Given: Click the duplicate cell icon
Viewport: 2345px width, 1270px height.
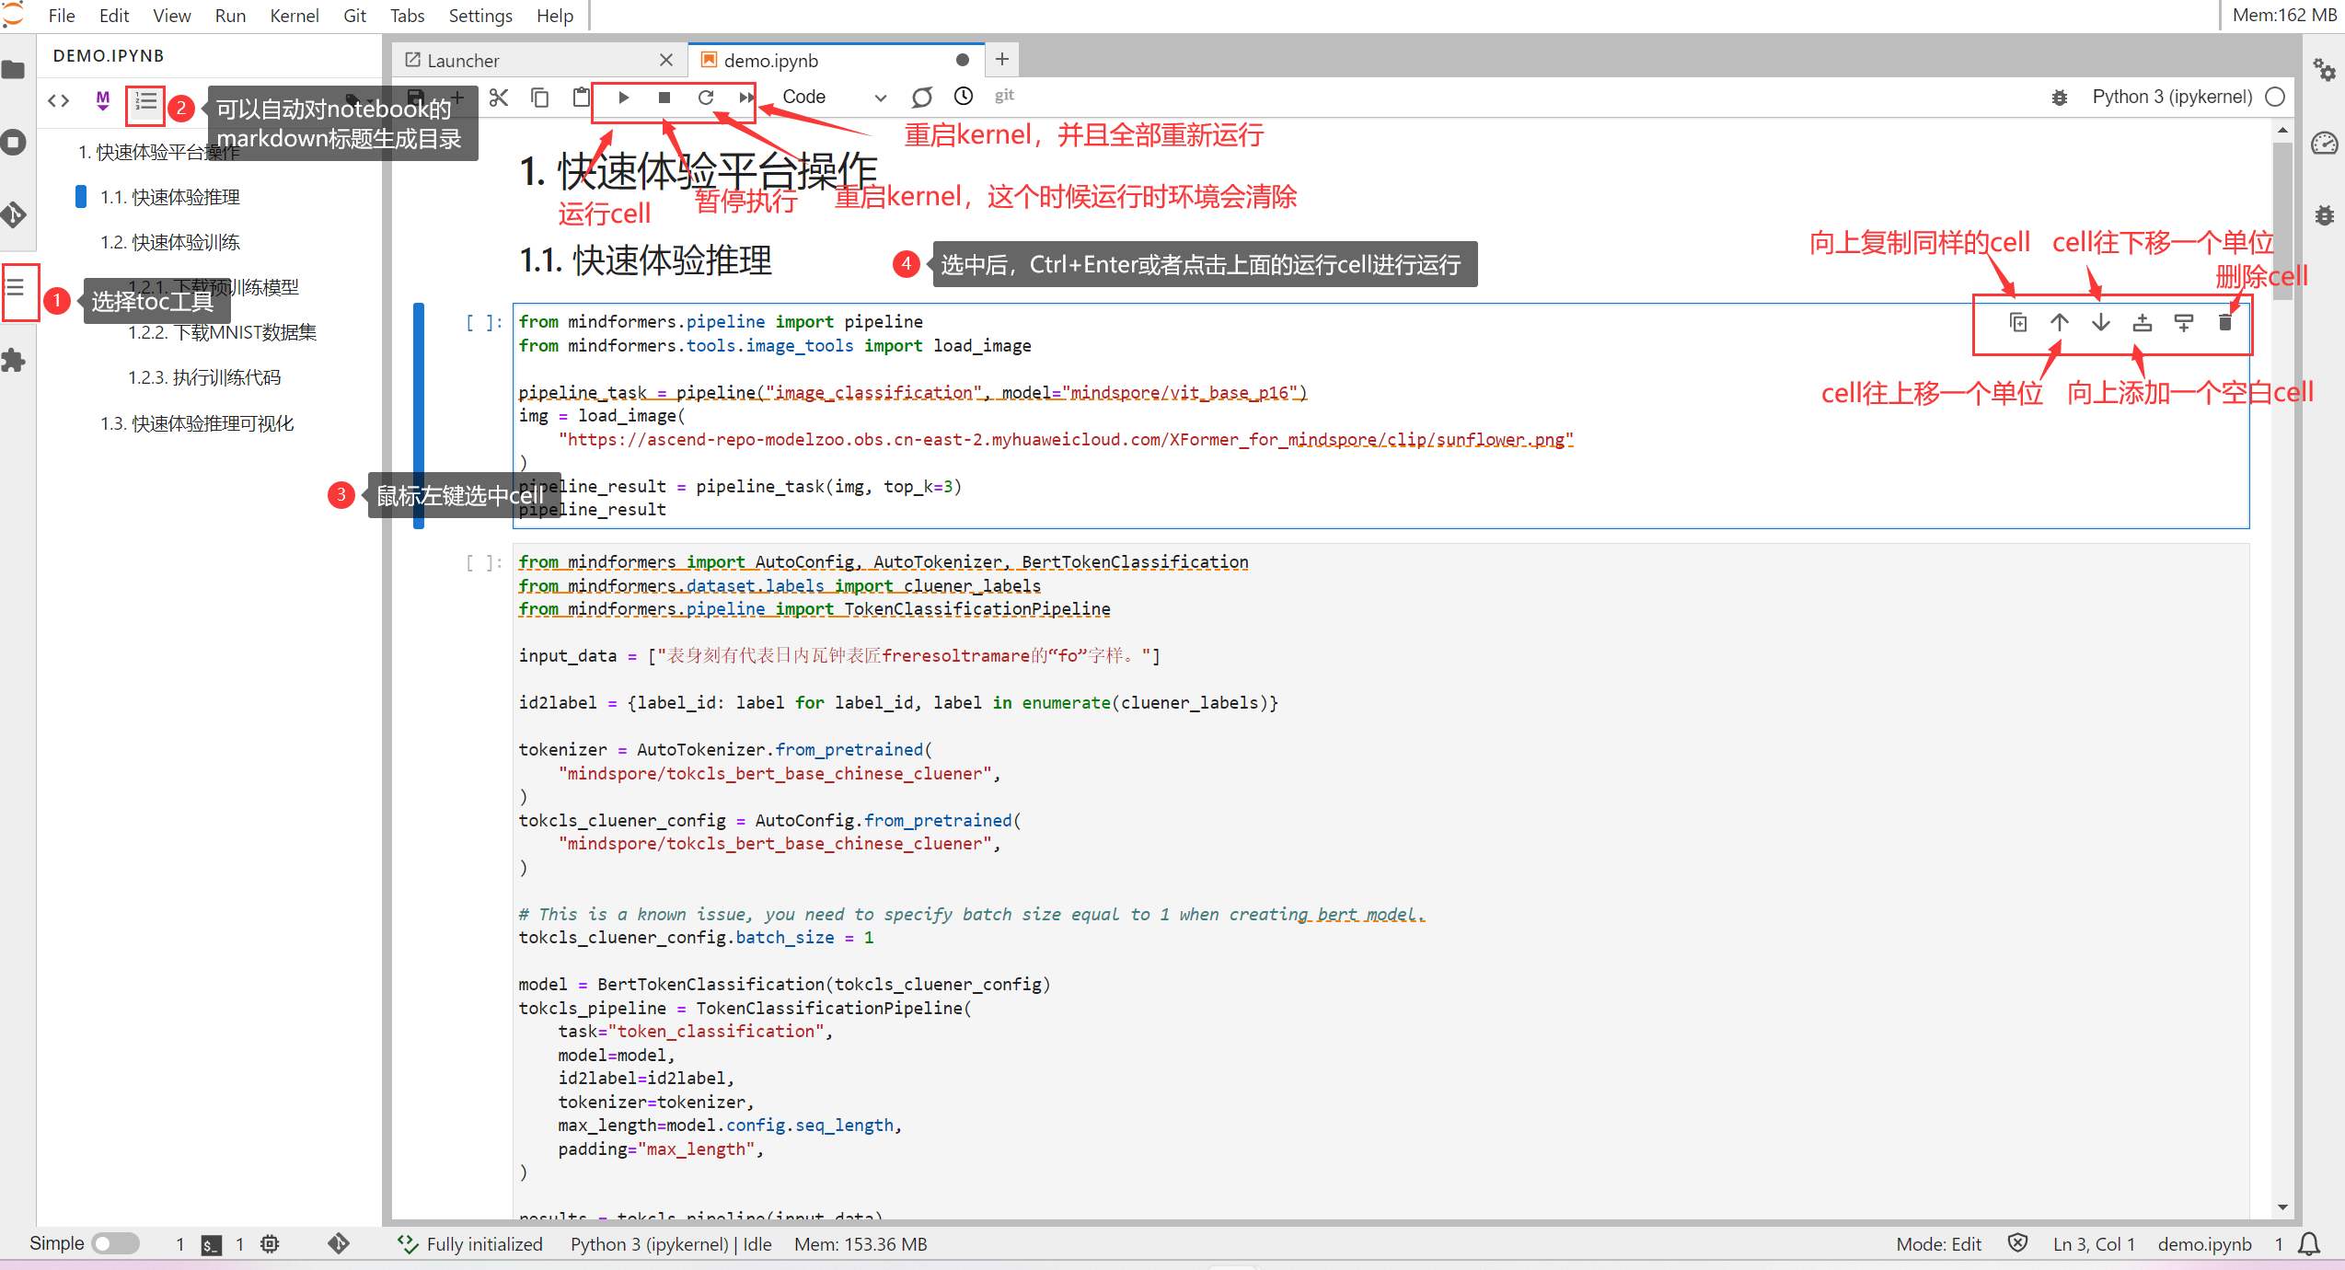Looking at the screenshot, I should tap(2018, 322).
